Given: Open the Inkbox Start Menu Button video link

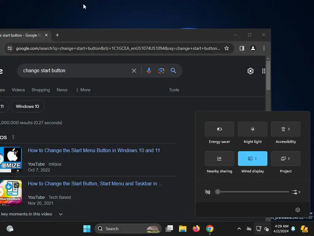Looking at the screenshot, I should pos(94,150).
